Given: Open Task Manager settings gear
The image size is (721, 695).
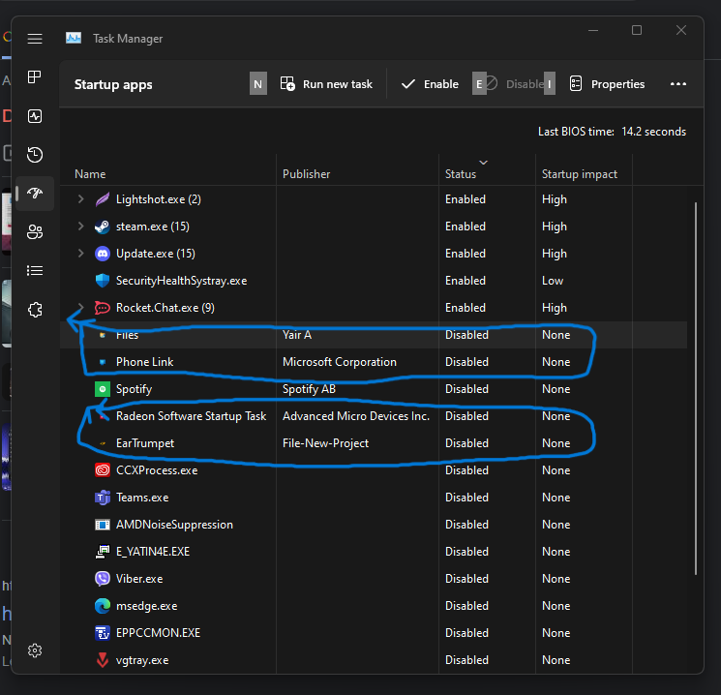Looking at the screenshot, I should point(35,650).
